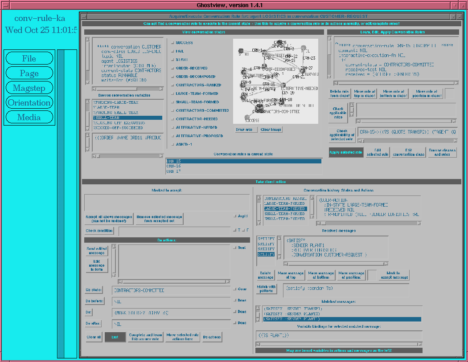The width and height of the screenshot is (468, 362).
Task: Toggle the LARGE-TEAM-FORMED state checkbox
Action: coord(172,94)
